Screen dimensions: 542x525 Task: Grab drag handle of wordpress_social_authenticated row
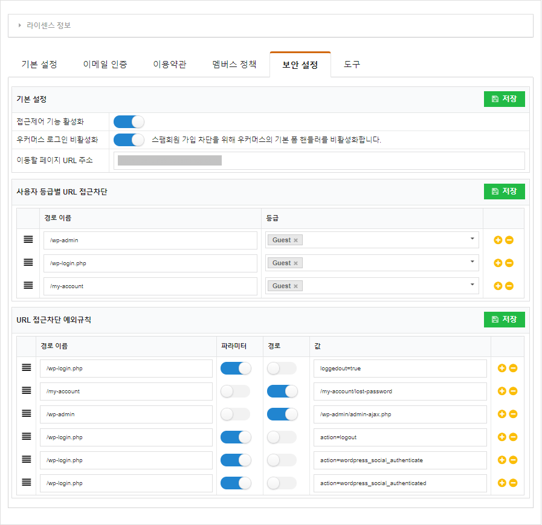click(27, 482)
